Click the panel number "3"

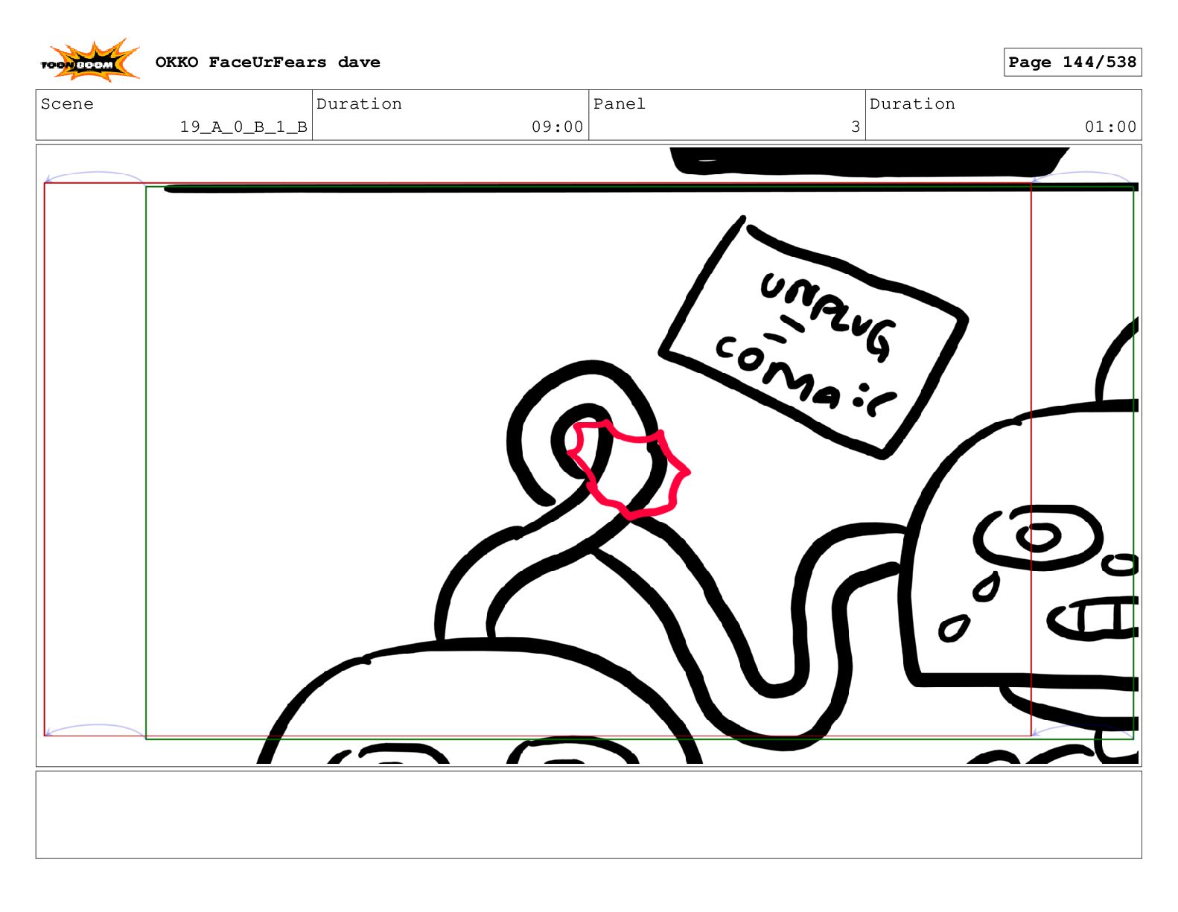tap(856, 127)
